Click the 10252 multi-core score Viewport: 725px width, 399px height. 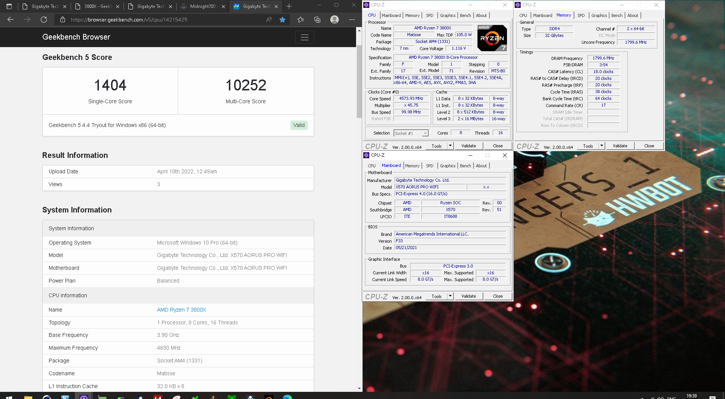click(246, 85)
